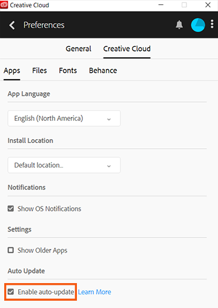Open the three-dot more options menu
218x308 pixels.
[212, 24]
